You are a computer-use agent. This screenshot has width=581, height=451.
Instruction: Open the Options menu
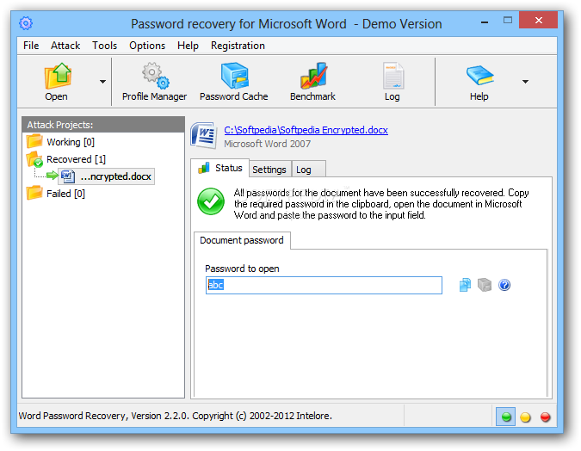pyautogui.click(x=147, y=46)
